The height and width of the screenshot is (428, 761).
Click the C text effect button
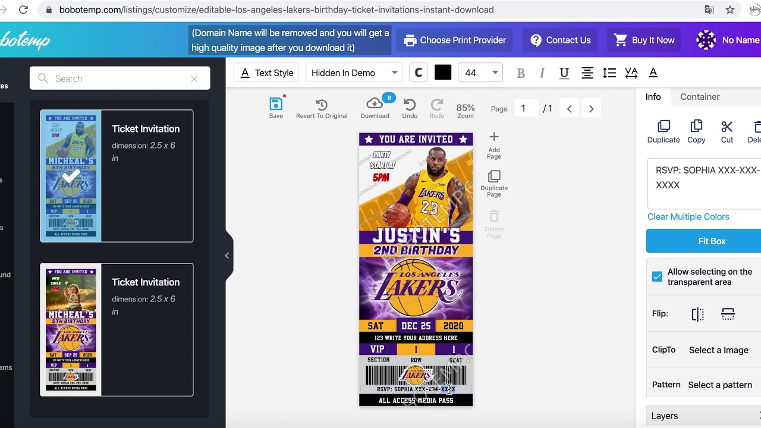coord(419,73)
